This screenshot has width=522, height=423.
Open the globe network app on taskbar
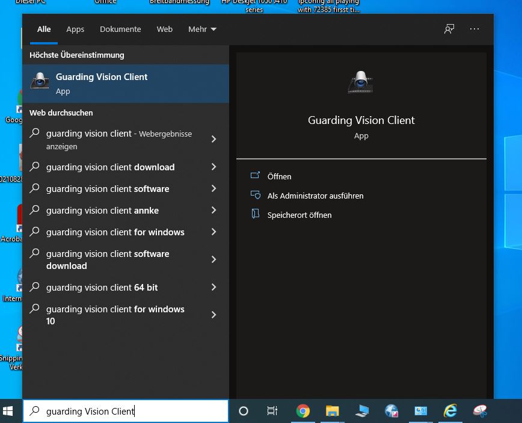point(391,411)
